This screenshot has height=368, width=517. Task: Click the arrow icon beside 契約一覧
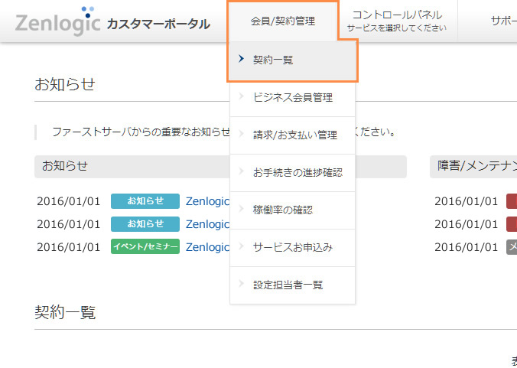point(241,59)
